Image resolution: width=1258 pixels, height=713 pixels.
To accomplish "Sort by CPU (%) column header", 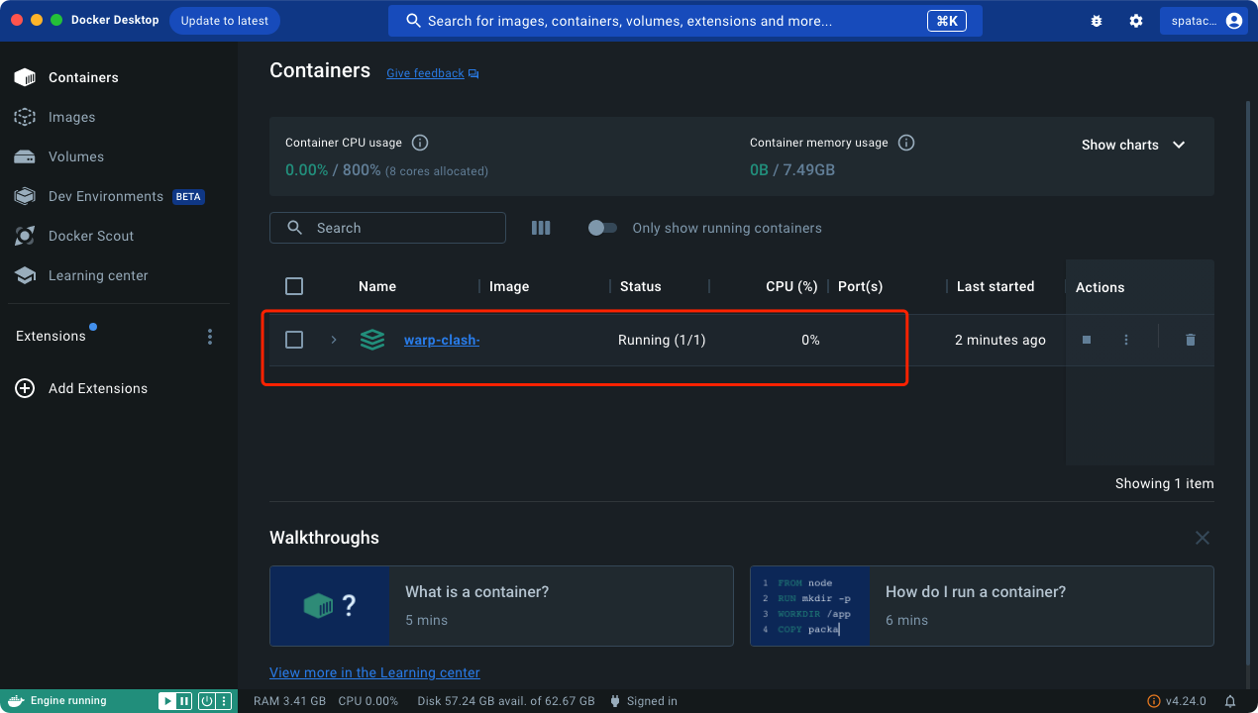I will (x=791, y=286).
